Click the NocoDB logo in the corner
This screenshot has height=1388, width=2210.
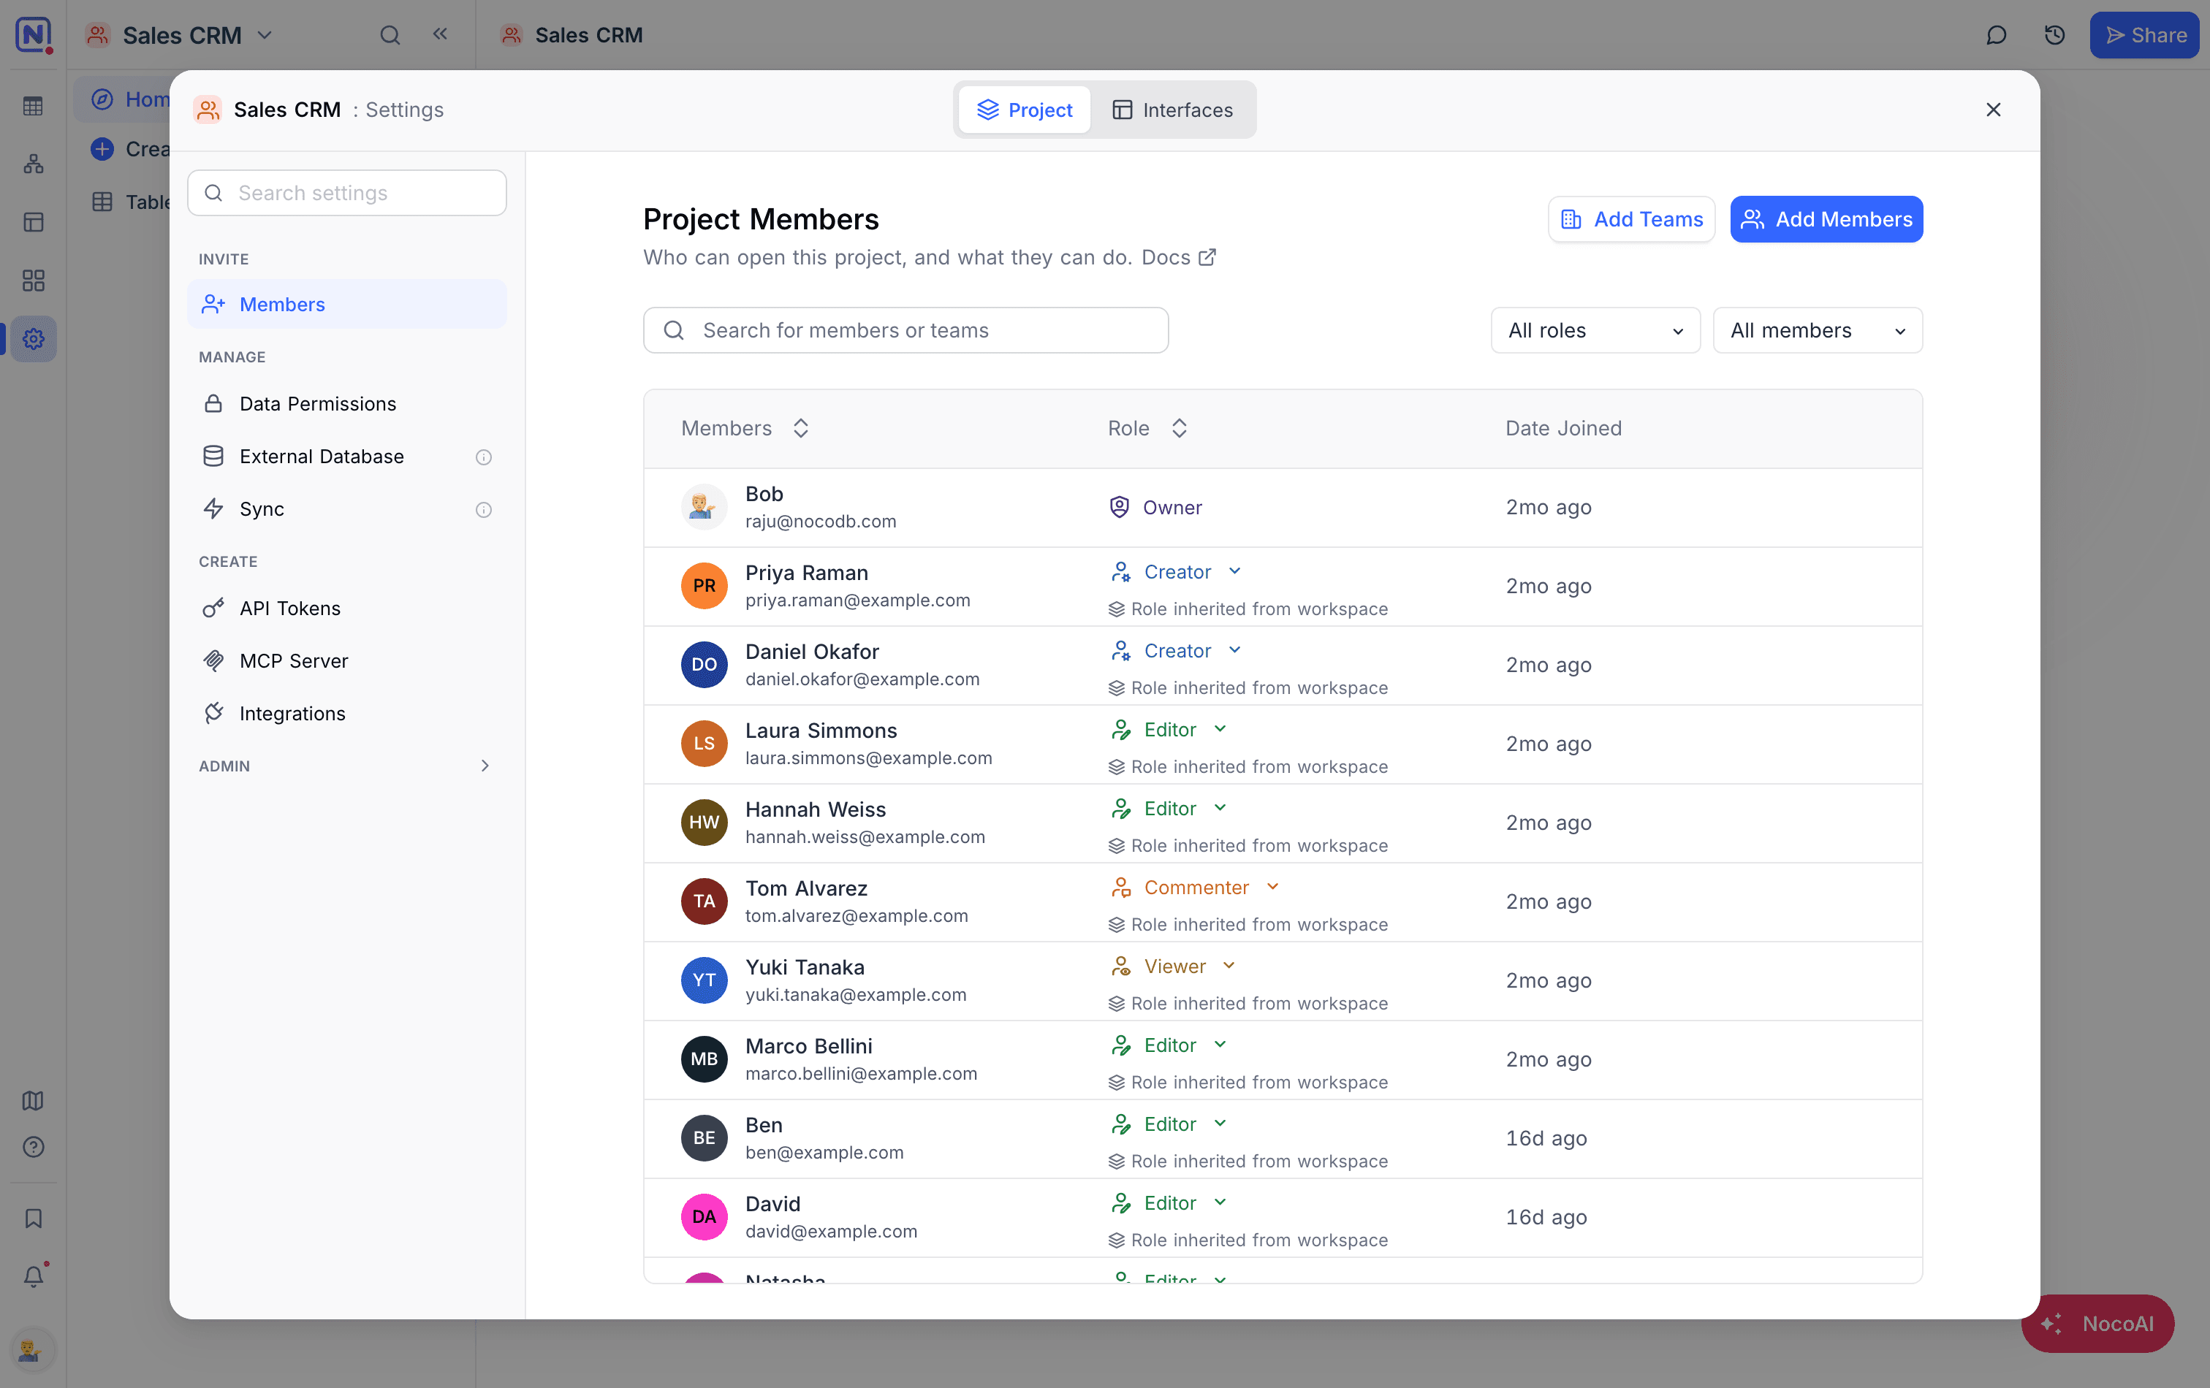tap(33, 35)
